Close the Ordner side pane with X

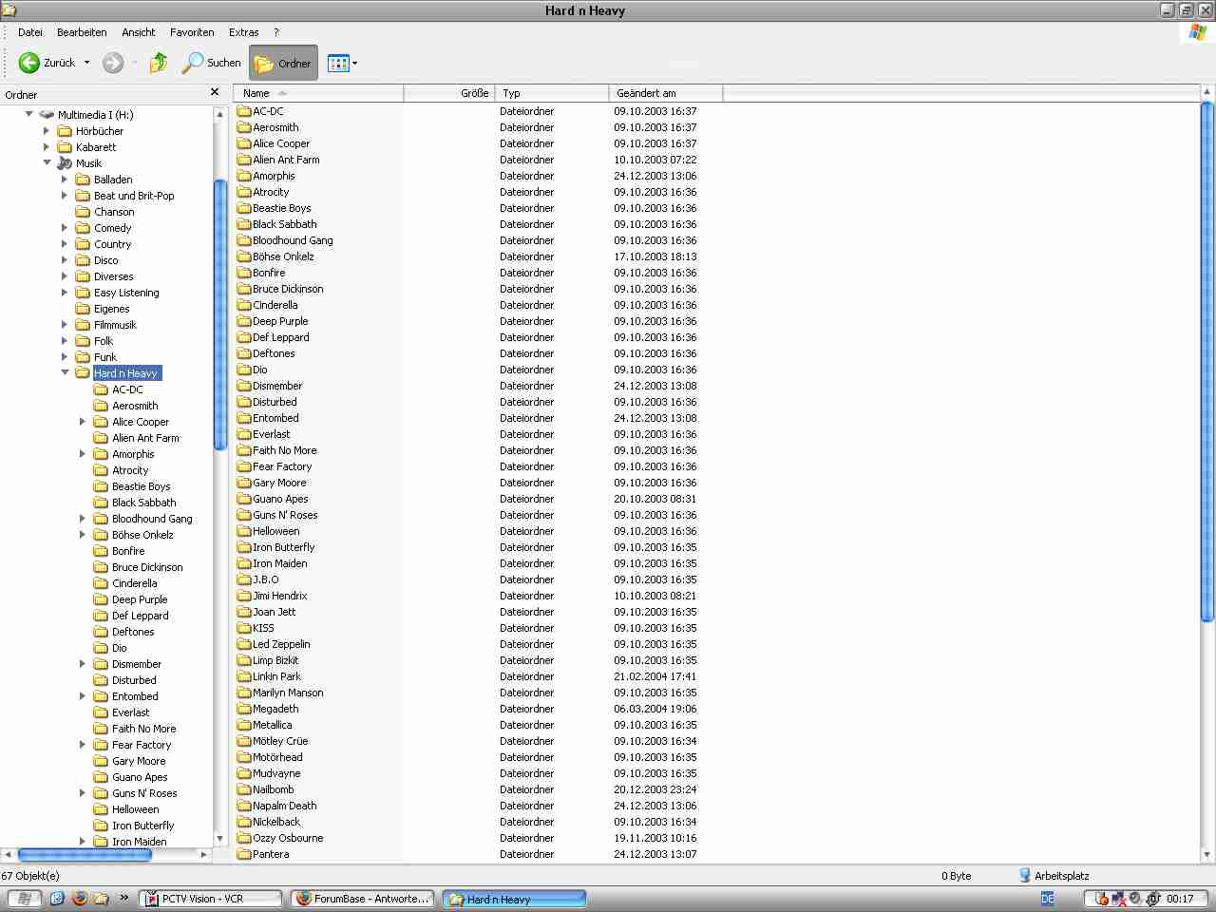(x=215, y=92)
